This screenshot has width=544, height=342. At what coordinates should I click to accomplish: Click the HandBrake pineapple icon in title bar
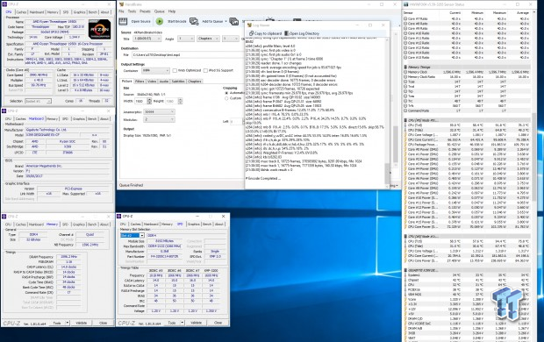pyautogui.click(x=121, y=4)
